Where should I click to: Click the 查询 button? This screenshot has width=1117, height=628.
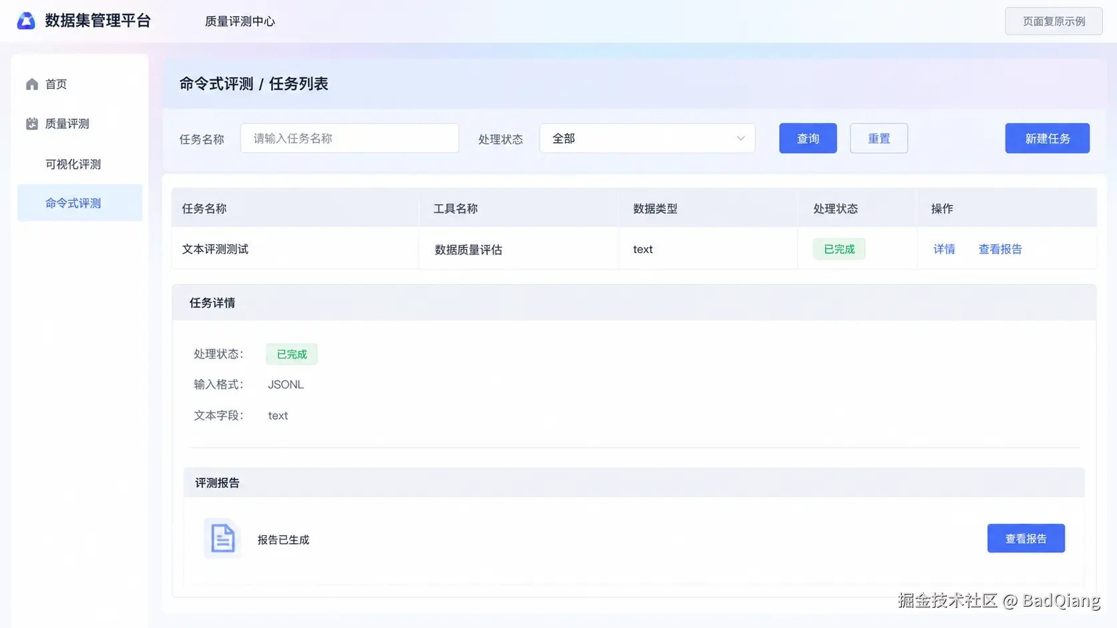808,138
